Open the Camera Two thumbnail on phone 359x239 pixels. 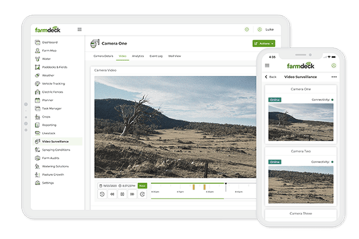(x=301, y=184)
